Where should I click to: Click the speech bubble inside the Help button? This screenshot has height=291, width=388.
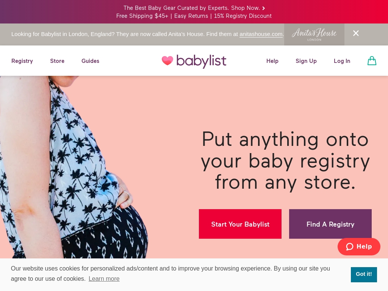349,247
